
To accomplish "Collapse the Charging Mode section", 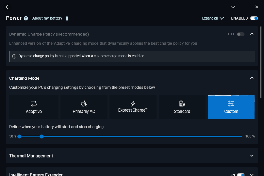I will (252, 78).
